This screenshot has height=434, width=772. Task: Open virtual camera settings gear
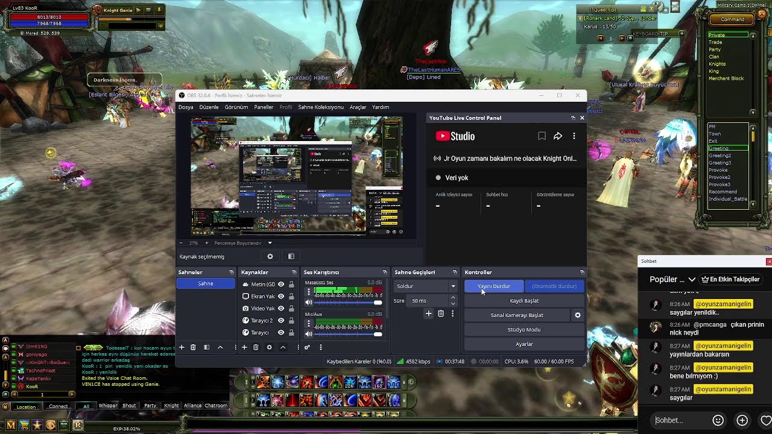coord(578,315)
